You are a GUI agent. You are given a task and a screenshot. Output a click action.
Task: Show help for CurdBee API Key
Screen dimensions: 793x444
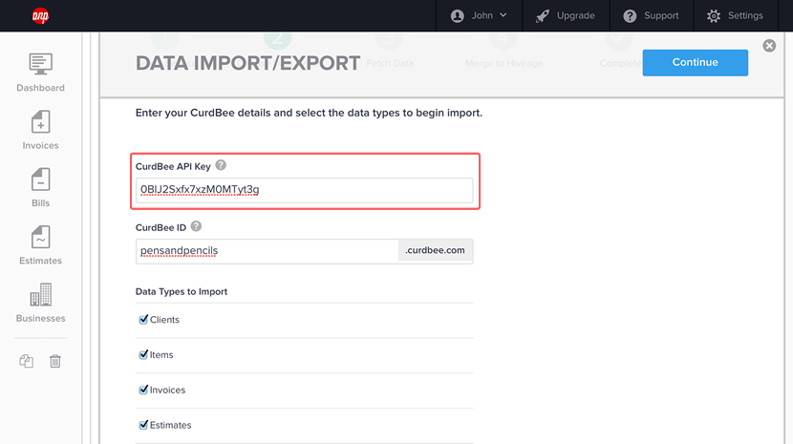click(221, 165)
